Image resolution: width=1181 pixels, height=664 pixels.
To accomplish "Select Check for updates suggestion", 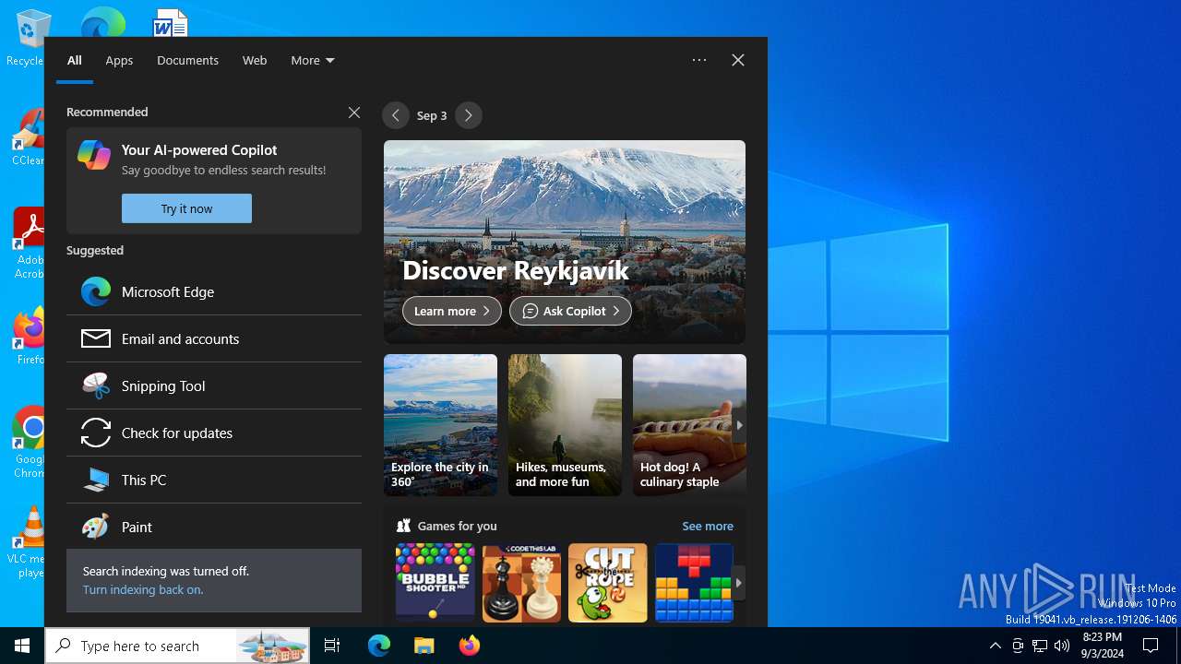I will [214, 433].
